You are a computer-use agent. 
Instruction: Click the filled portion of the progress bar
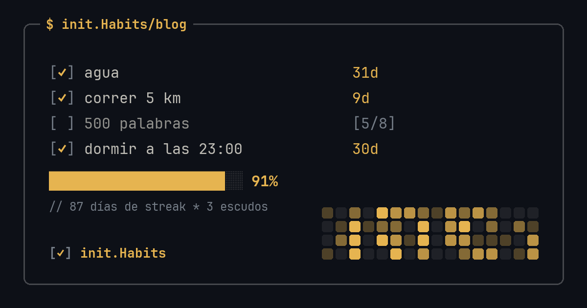pos(137,181)
